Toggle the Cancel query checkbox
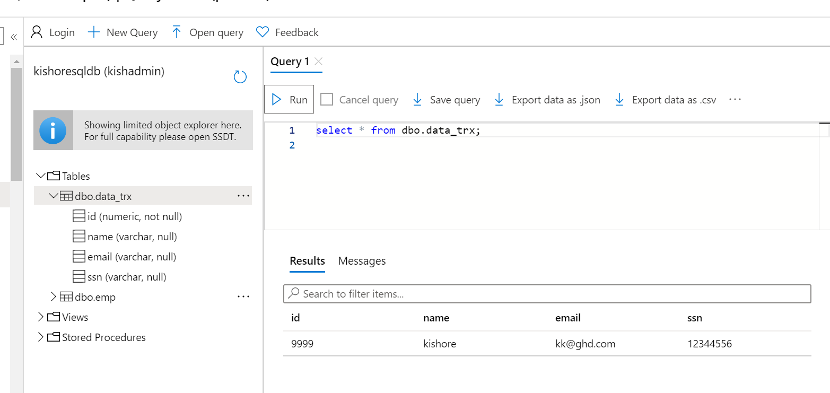The width and height of the screenshot is (830, 393). point(327,100)
